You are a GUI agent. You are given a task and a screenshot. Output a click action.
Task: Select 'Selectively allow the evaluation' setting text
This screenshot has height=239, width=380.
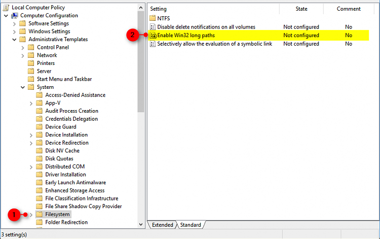click(x=215, y=44)
